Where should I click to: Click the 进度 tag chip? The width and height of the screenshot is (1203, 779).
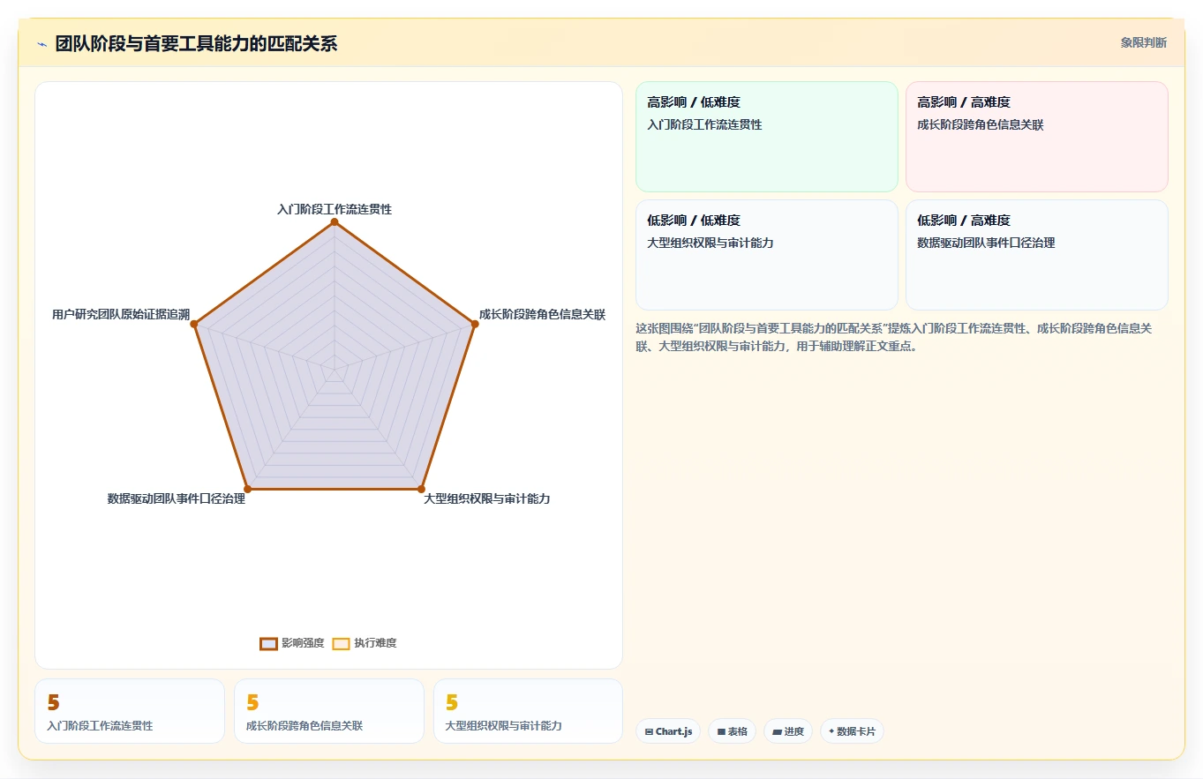(787, 731)
